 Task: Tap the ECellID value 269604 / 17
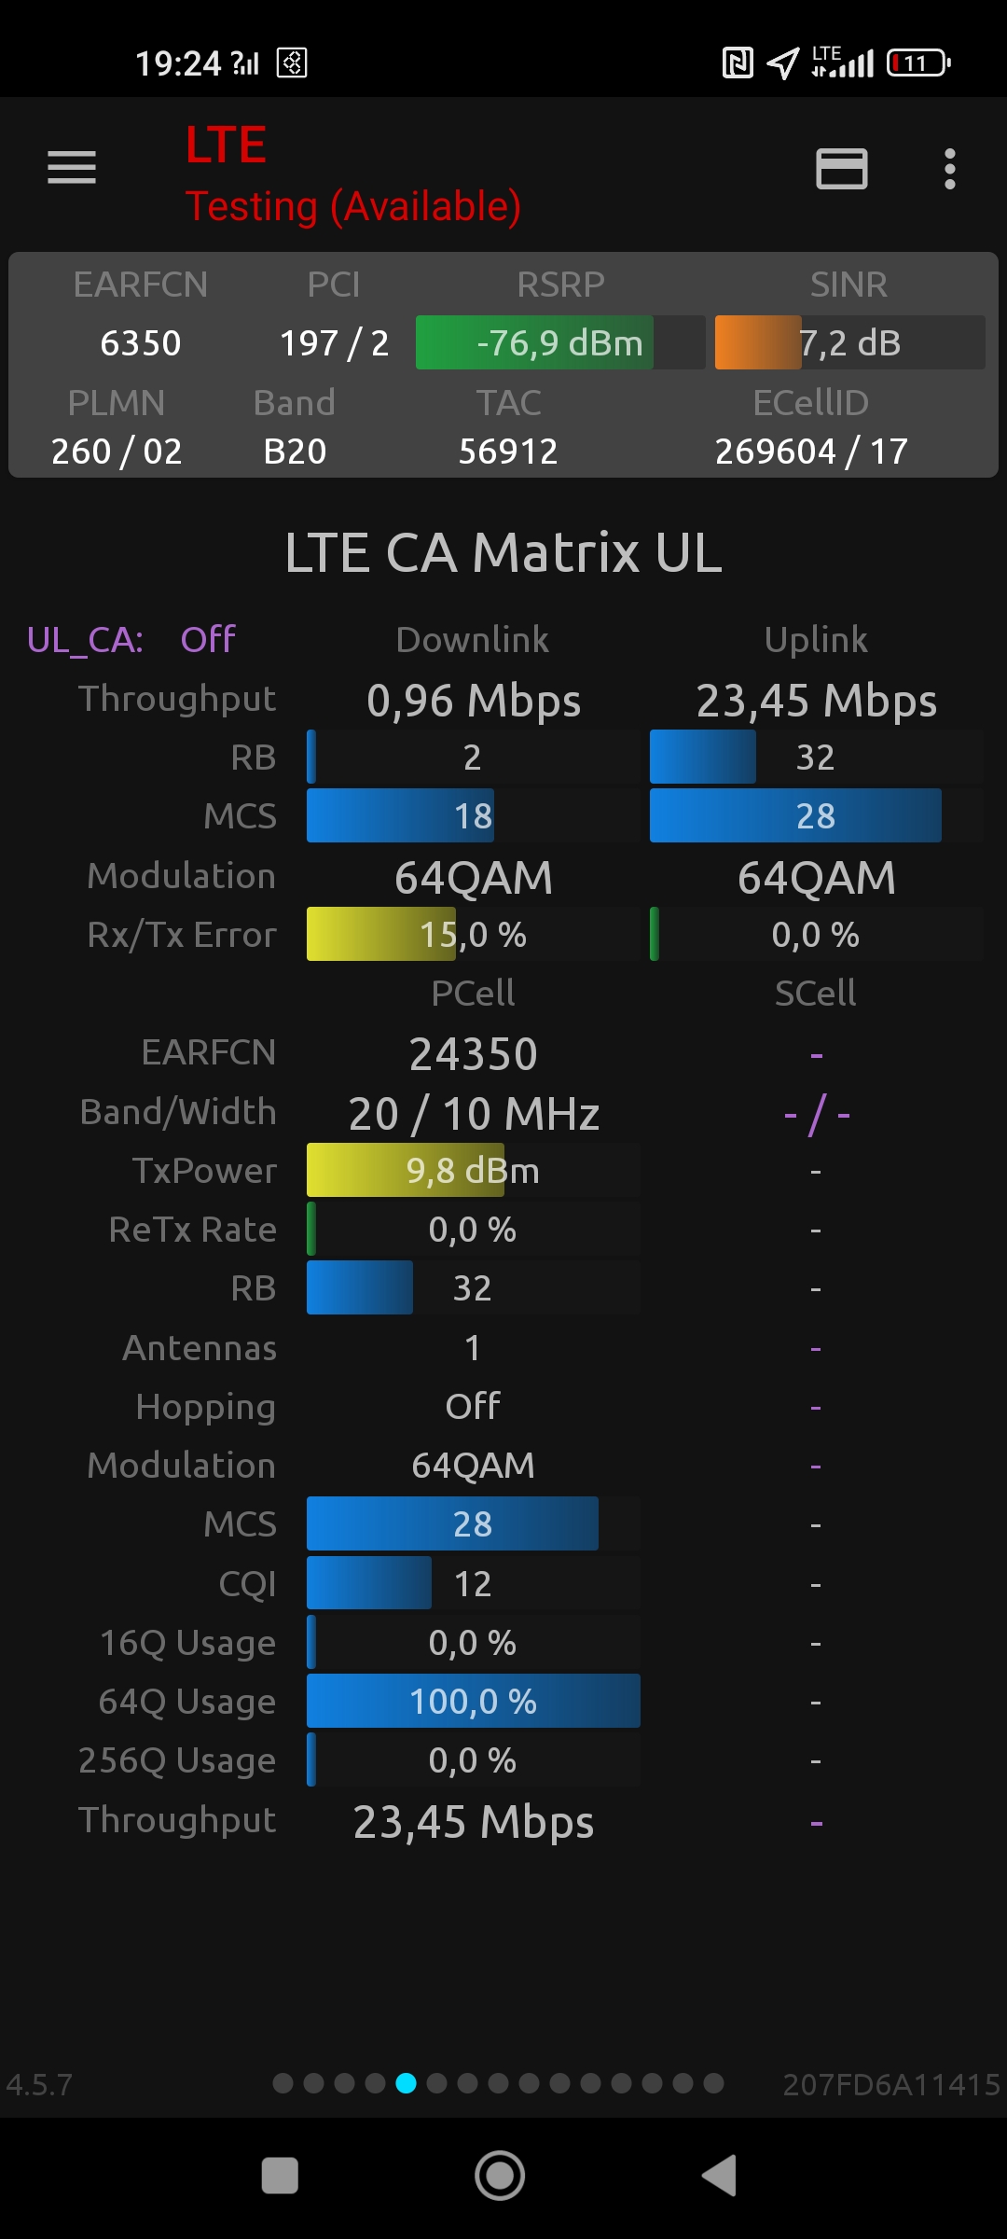click(811, 452)
